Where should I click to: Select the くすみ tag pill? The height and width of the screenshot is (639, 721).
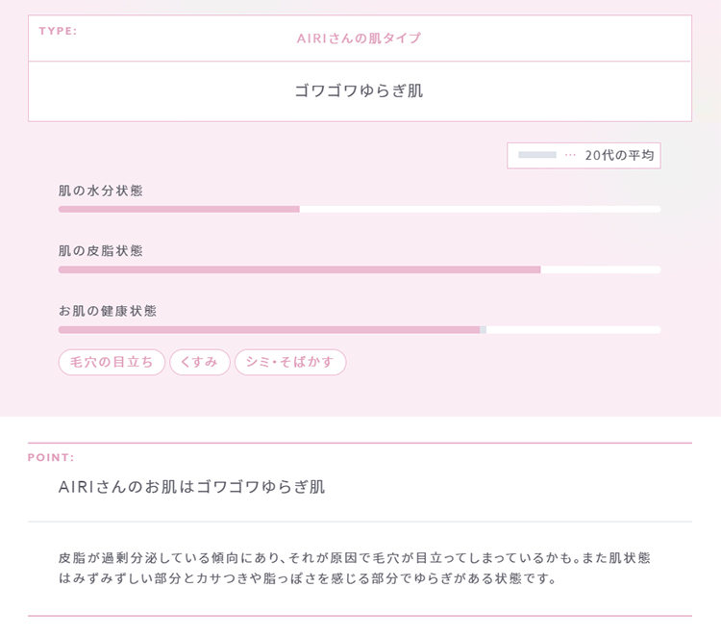(x=200, y=362)
